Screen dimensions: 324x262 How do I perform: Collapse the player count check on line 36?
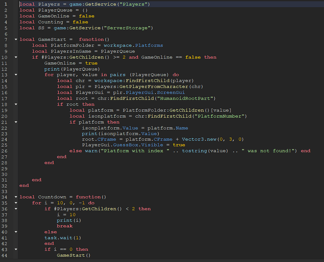pos(16,209)
